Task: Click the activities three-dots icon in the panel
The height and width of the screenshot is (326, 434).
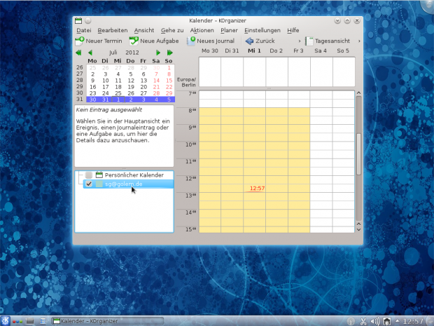Action: click(x=17, y=321)
